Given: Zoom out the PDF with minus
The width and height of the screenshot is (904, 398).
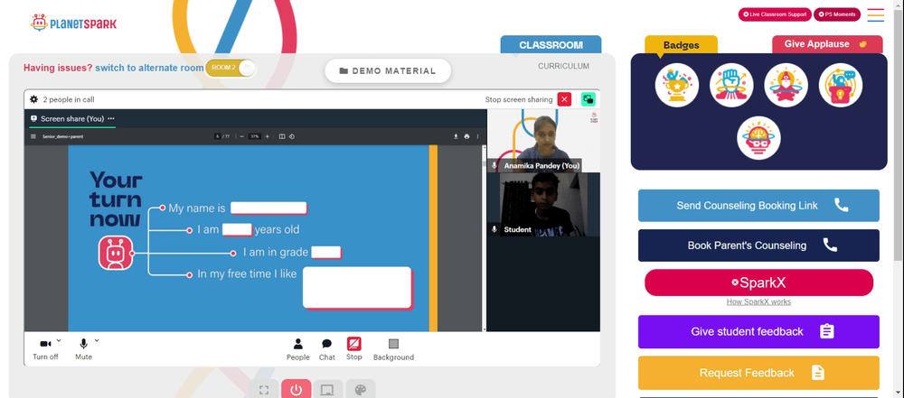Looking at the screenshot, I should tap(241, 136).
